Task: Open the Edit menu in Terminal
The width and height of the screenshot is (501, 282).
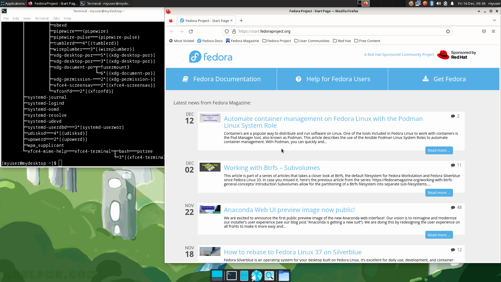Action: coord(16,18)
